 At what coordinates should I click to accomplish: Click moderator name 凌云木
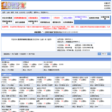(x=29, y=70)
